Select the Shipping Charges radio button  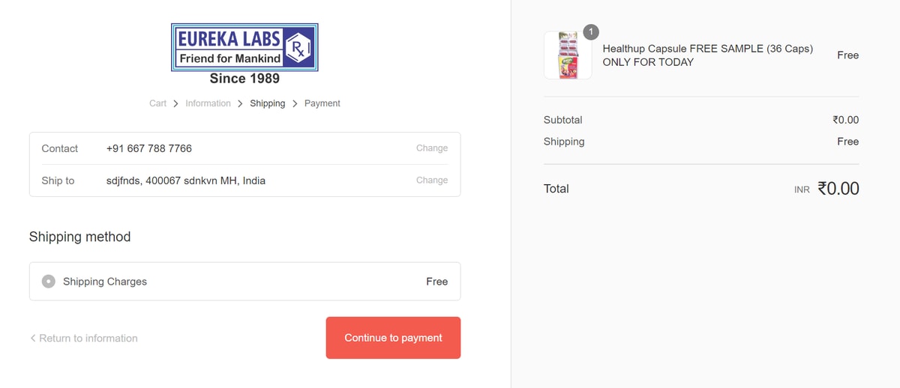coord(49,282)
